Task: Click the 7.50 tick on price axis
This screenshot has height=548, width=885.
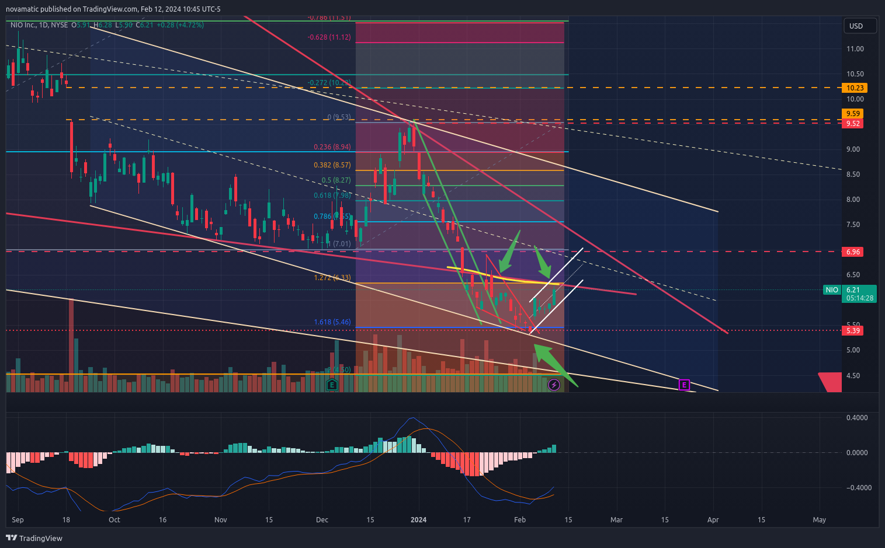Action: [853, 225]
